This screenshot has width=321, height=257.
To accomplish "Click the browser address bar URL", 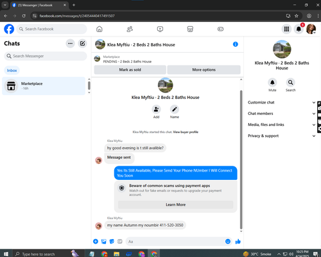I will click(x=77, y=16).
